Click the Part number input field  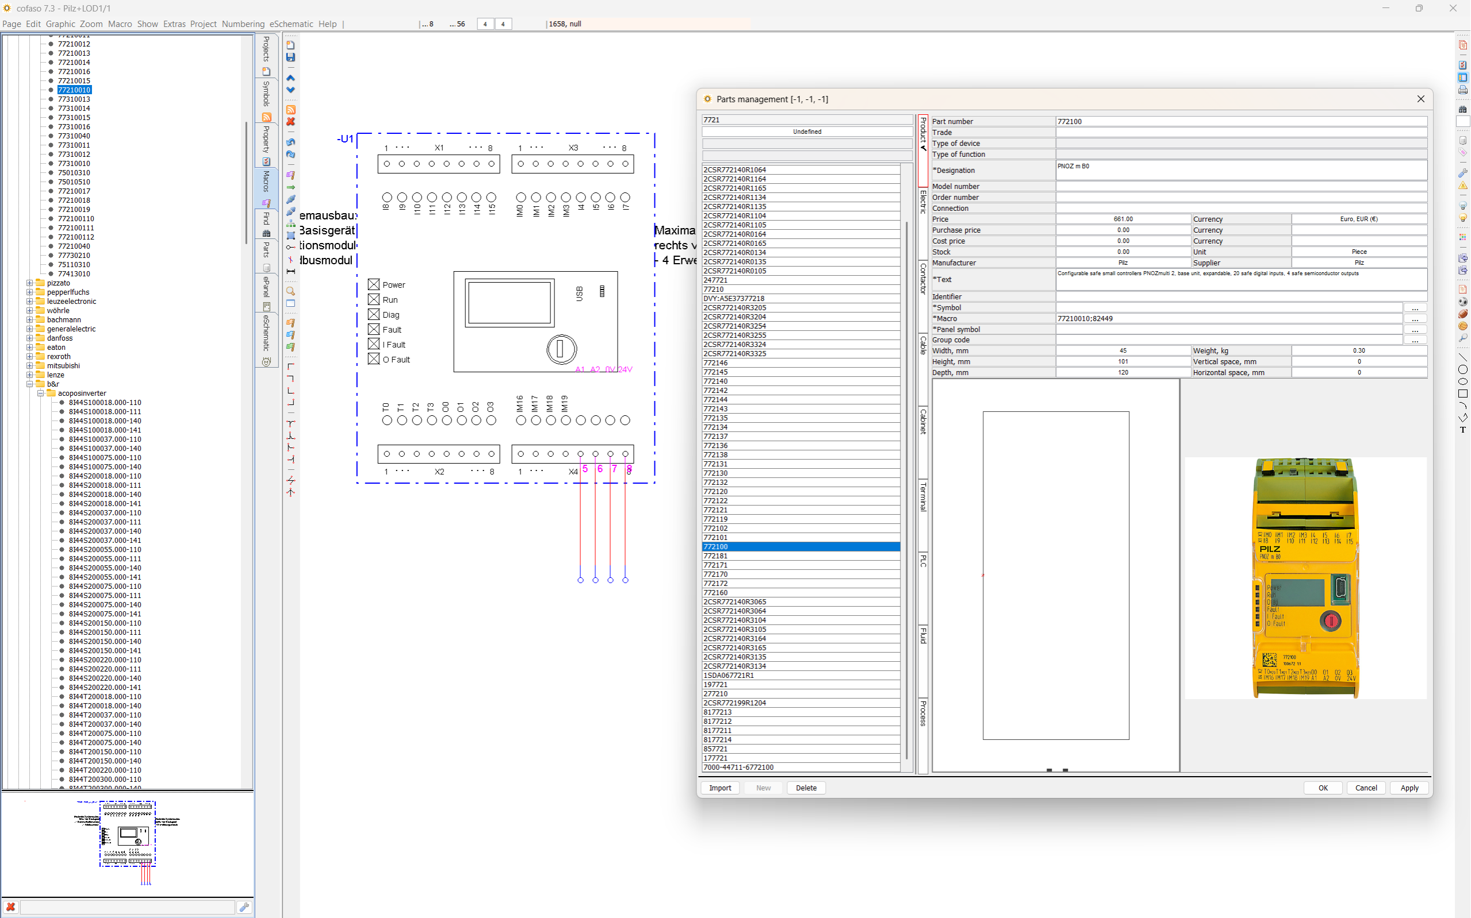click(1240, 121)
